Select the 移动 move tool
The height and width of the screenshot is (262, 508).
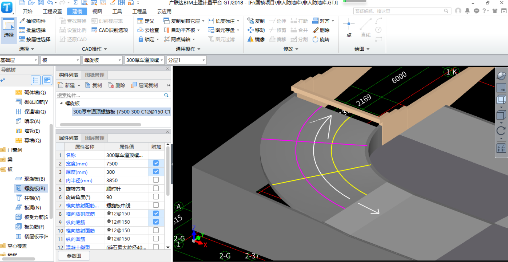[x=256, y=30]
